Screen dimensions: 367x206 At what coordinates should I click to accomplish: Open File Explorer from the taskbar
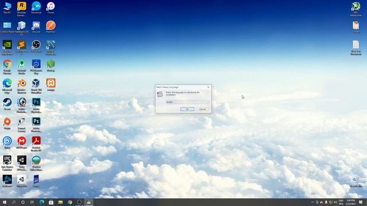pyautogui.click(x=60, y=202)
